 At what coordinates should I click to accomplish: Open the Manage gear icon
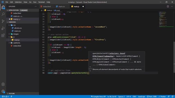(x=3, y=91)
